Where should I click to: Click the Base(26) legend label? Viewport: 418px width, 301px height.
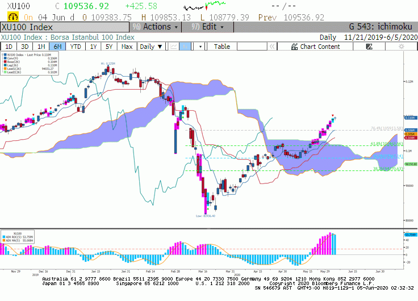(x=13, y=61)
